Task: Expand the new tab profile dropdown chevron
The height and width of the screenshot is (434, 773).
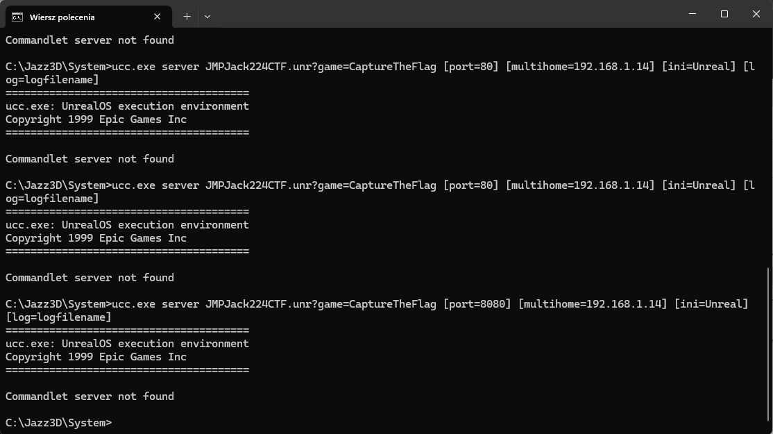Action: (x=207, y=16)
